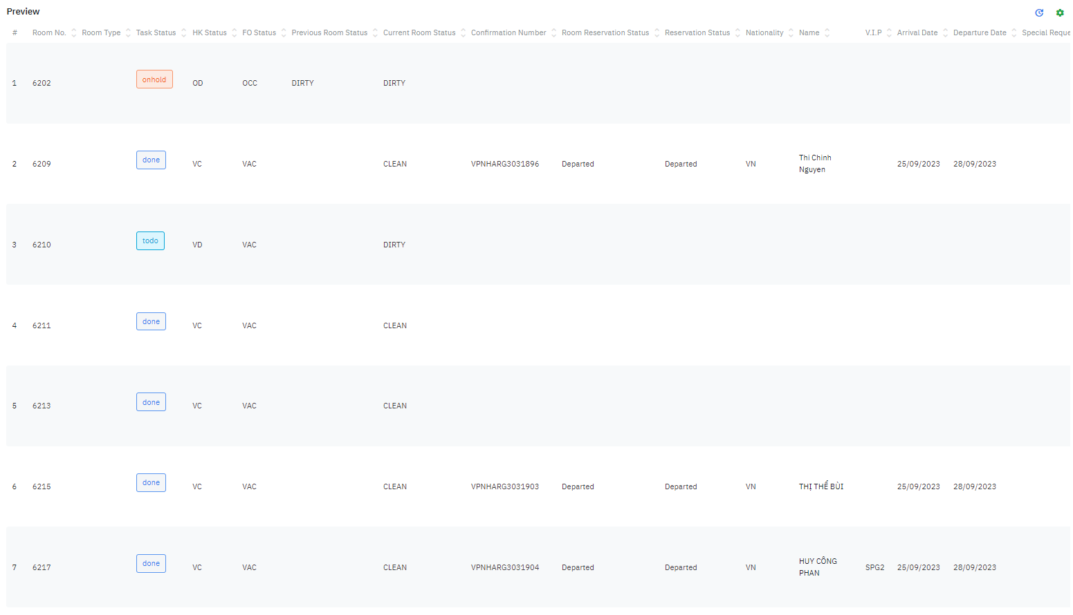This screenshot has height=615, width=1073.
Task: Select the Confirmation Number column header
Action: (x=508, y=33)
